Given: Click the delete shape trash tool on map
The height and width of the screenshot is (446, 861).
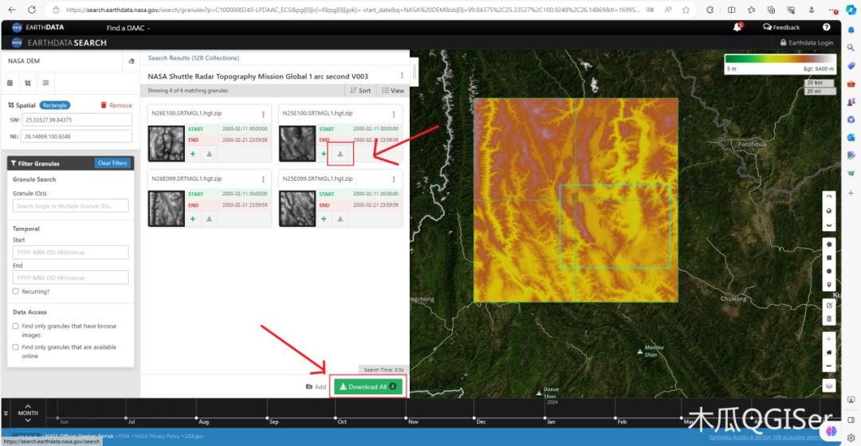Looking at the screenshot, I should (x=829, y=319).
